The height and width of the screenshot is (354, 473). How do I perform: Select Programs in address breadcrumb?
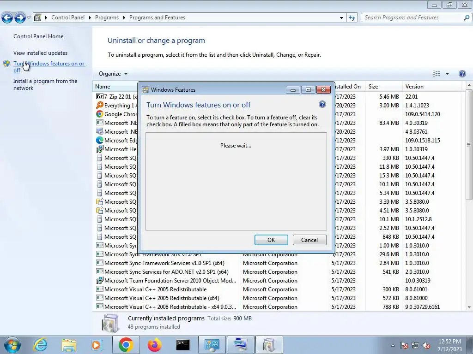[x=107, y=18]
